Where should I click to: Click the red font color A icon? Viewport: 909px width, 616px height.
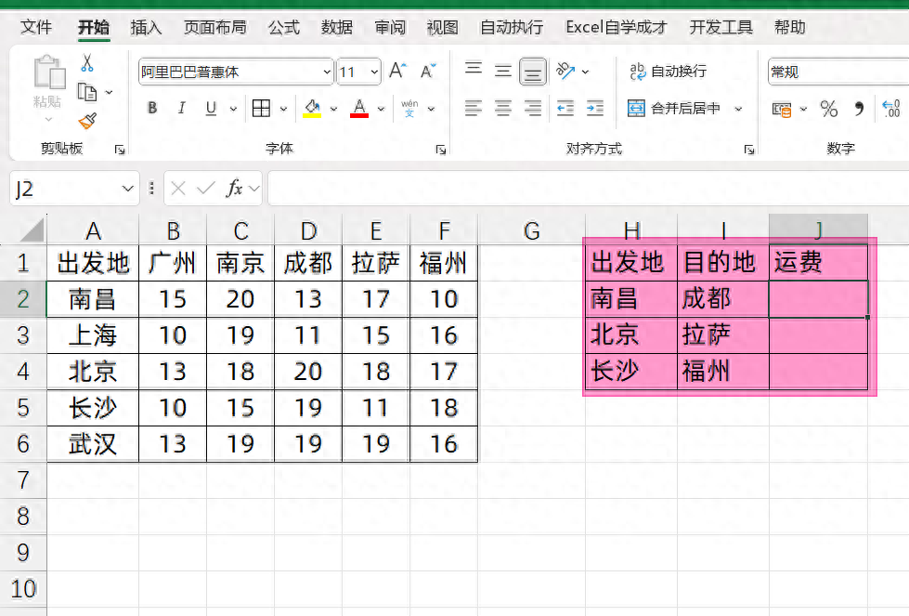pyautogui.click(x=359, y=108)
